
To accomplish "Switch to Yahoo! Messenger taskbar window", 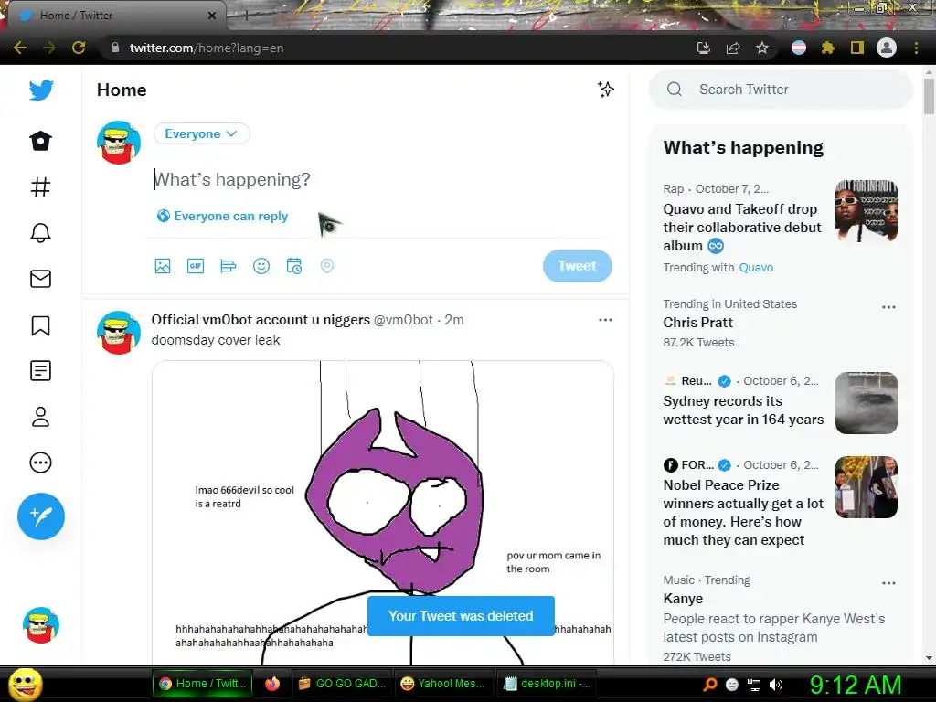I will (x=443, y=684).
